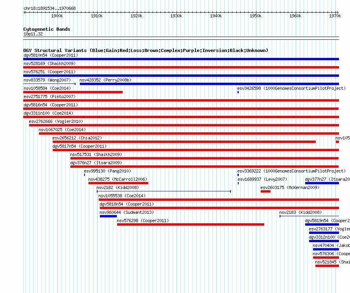This screenshot has height=293, width=350.
Task: Click dgv5819n54 variant label
Action: [327, 221]
